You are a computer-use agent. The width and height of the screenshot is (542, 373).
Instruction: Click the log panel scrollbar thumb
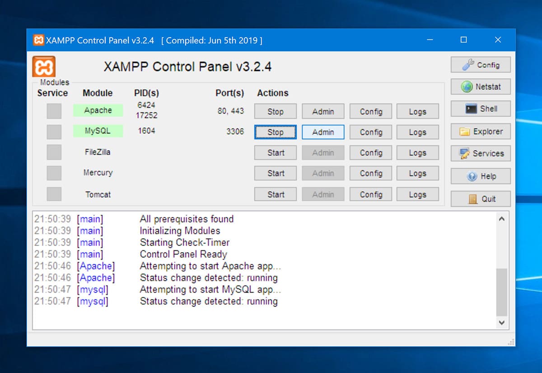point(502,292)
